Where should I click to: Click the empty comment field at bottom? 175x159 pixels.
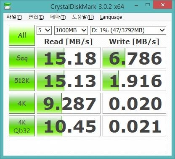[87, 146]
